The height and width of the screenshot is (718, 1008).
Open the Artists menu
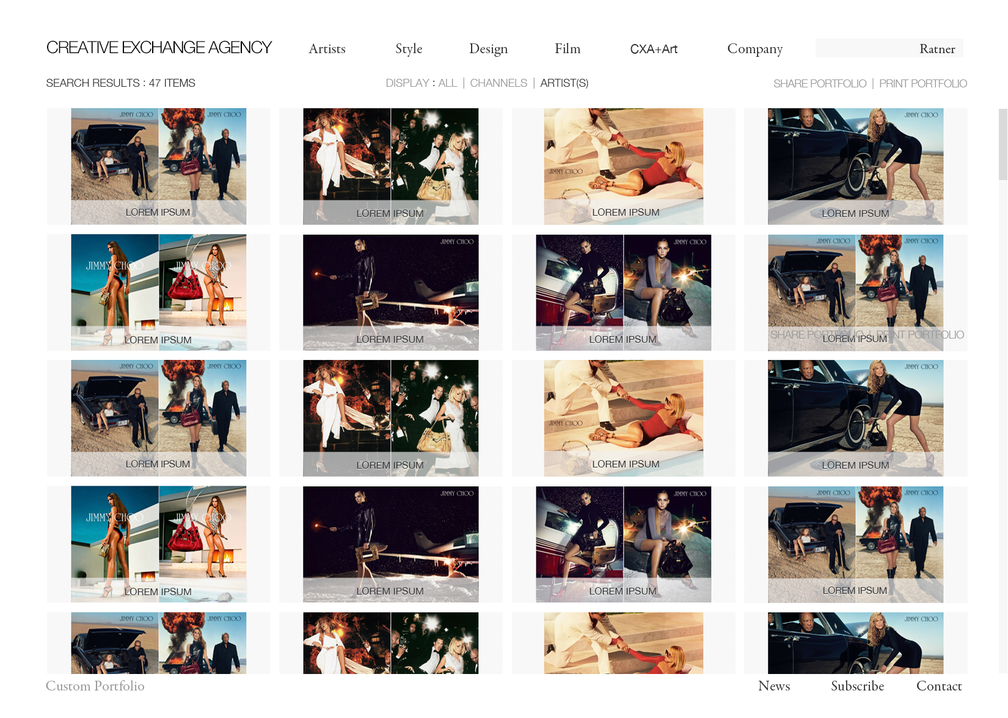(327, 49)
